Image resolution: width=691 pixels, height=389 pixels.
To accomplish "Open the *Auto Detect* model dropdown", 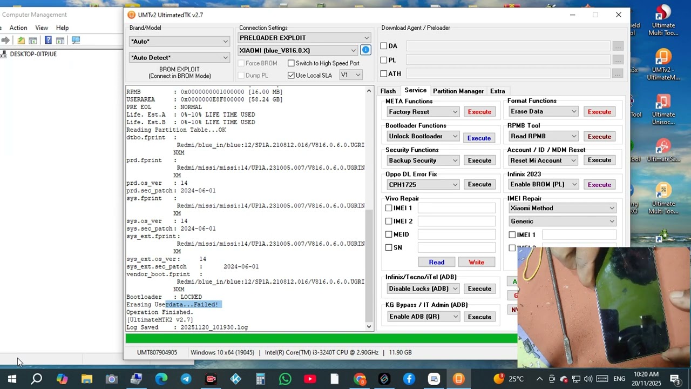I will tap(179, 57).
